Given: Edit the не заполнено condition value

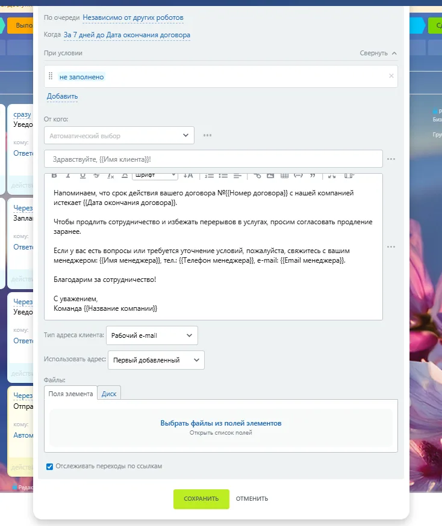Looking at the screenshot, I should pyautogui.click(x=82, y=77).
